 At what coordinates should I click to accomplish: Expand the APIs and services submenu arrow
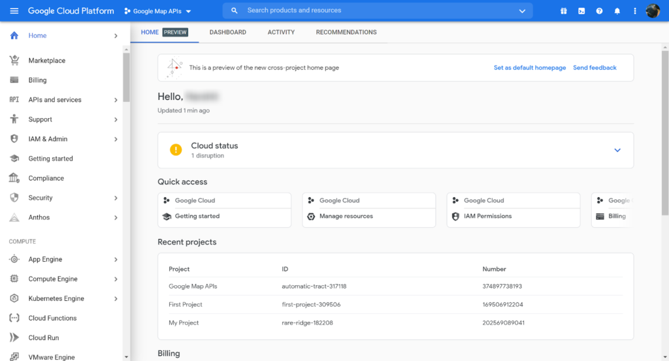click(x=116, y=100)
